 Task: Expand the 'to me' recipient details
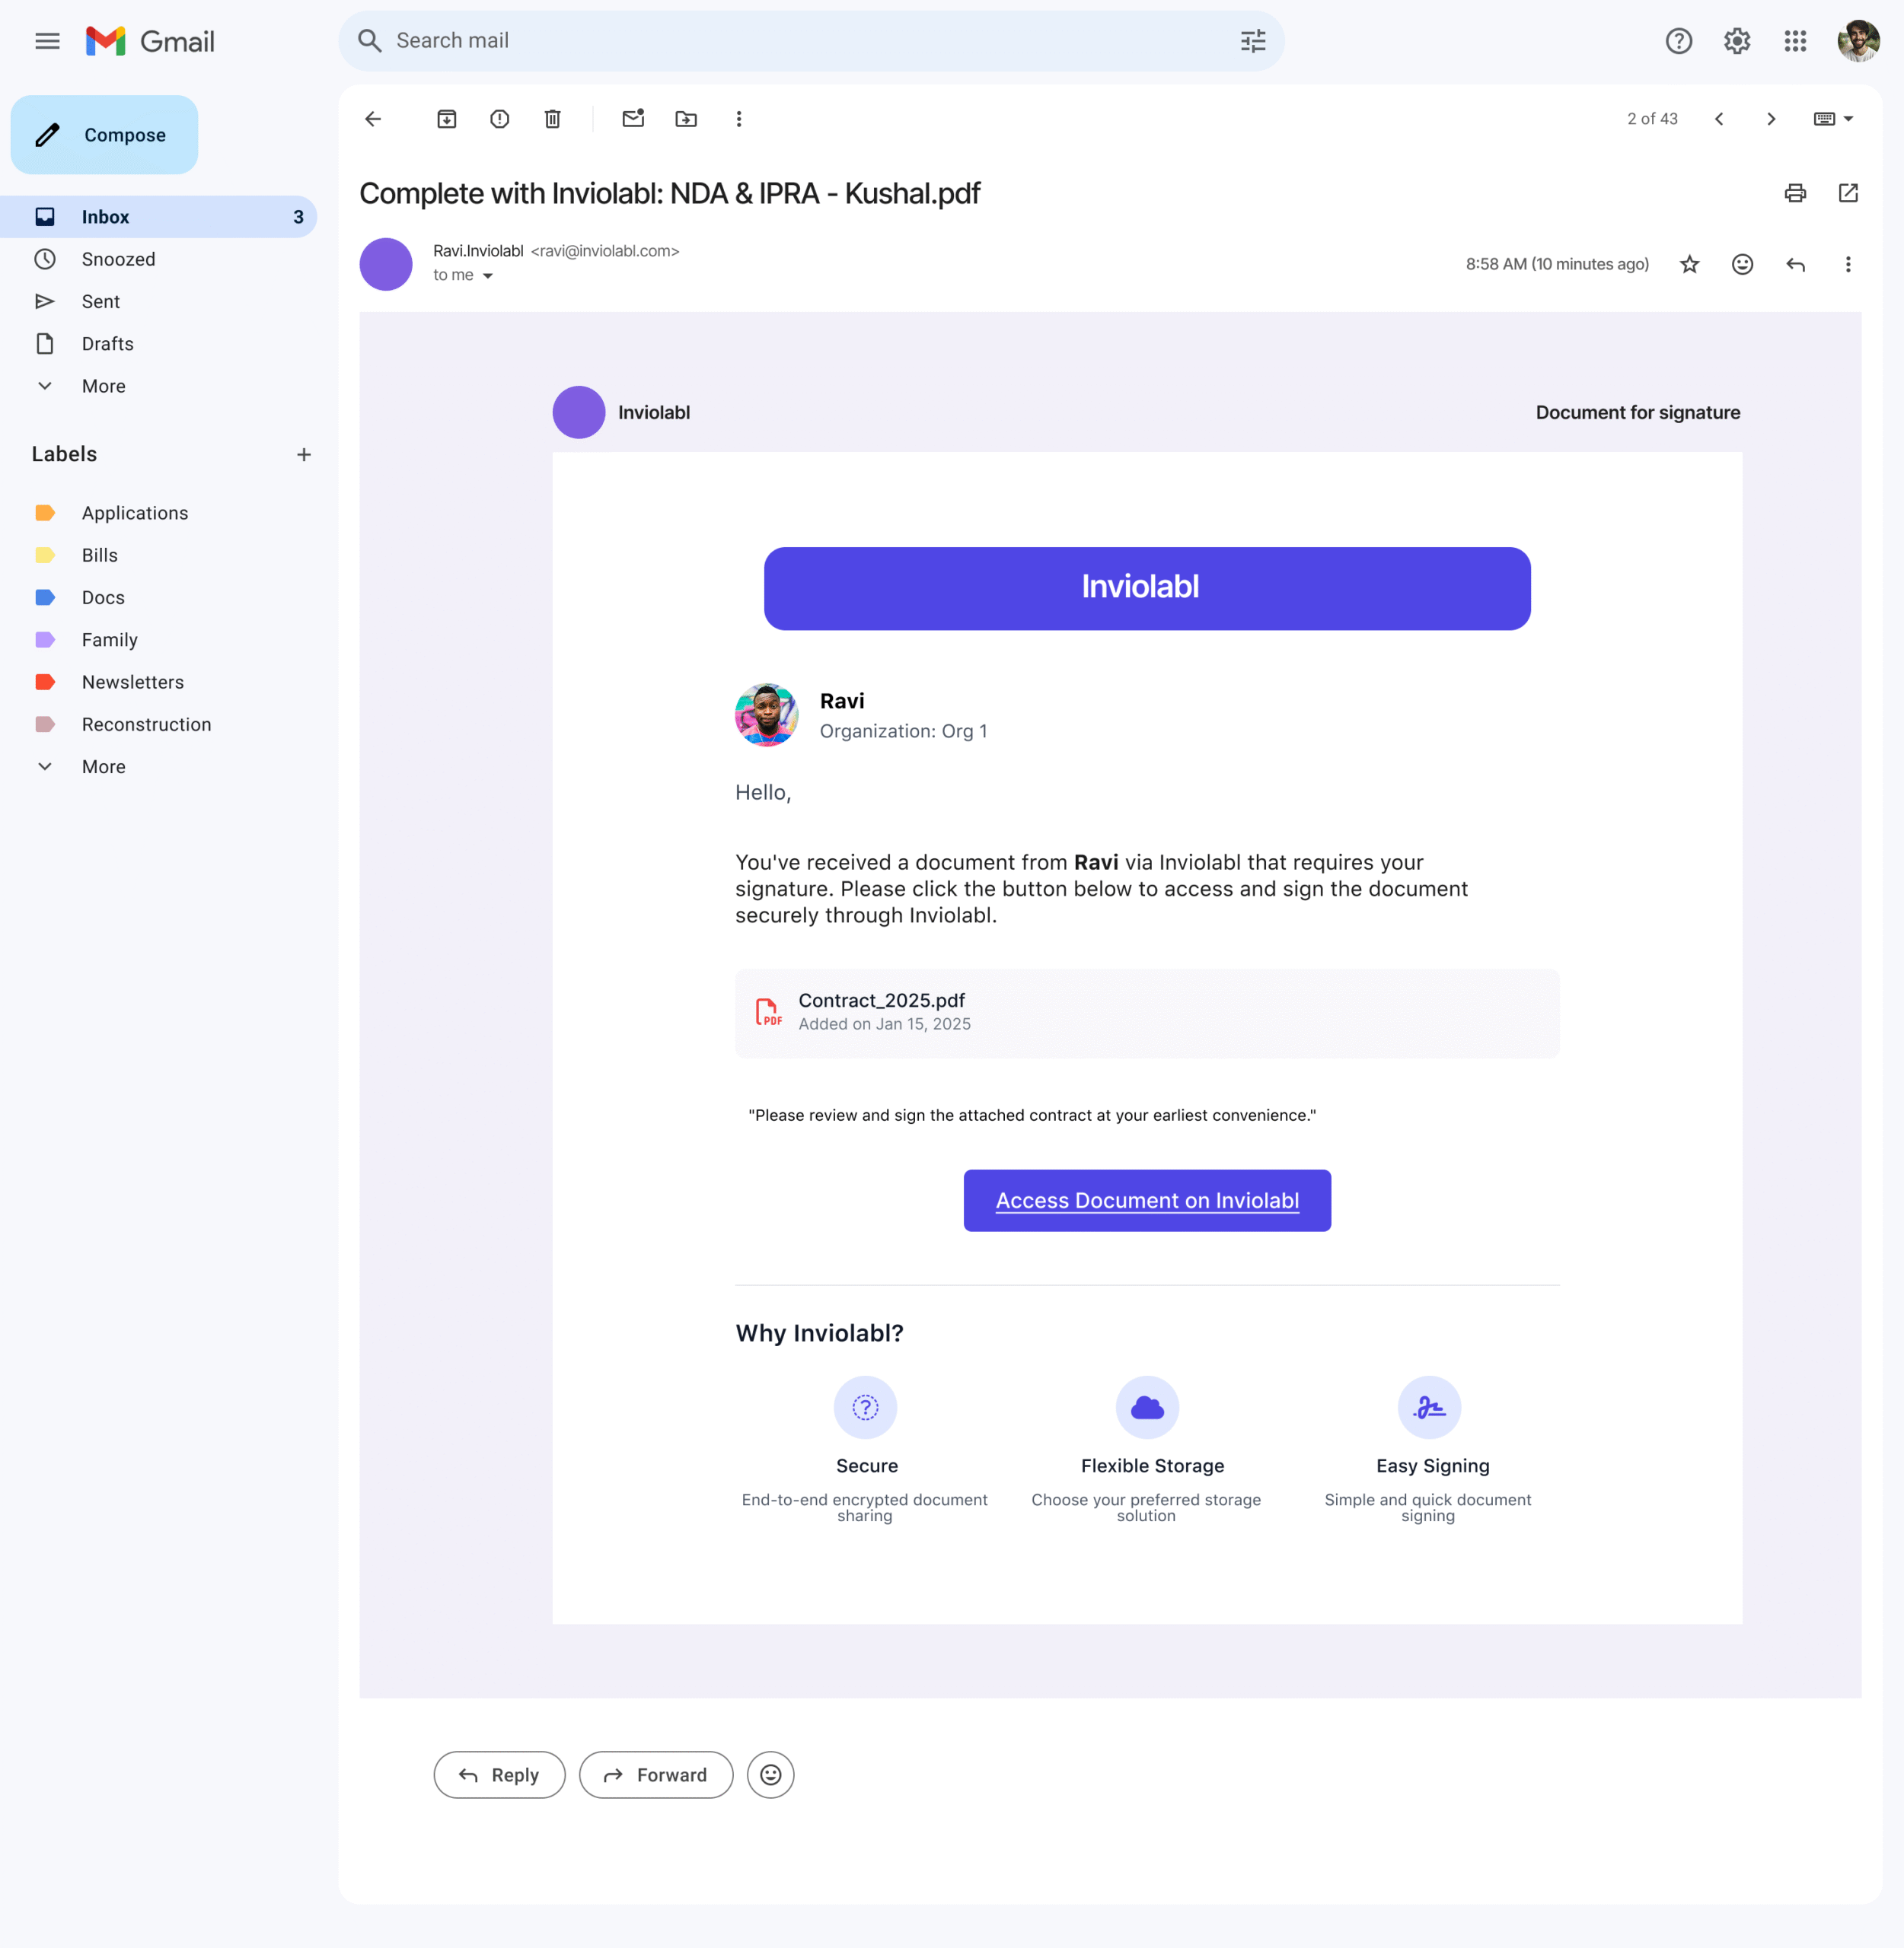(488, 276)
